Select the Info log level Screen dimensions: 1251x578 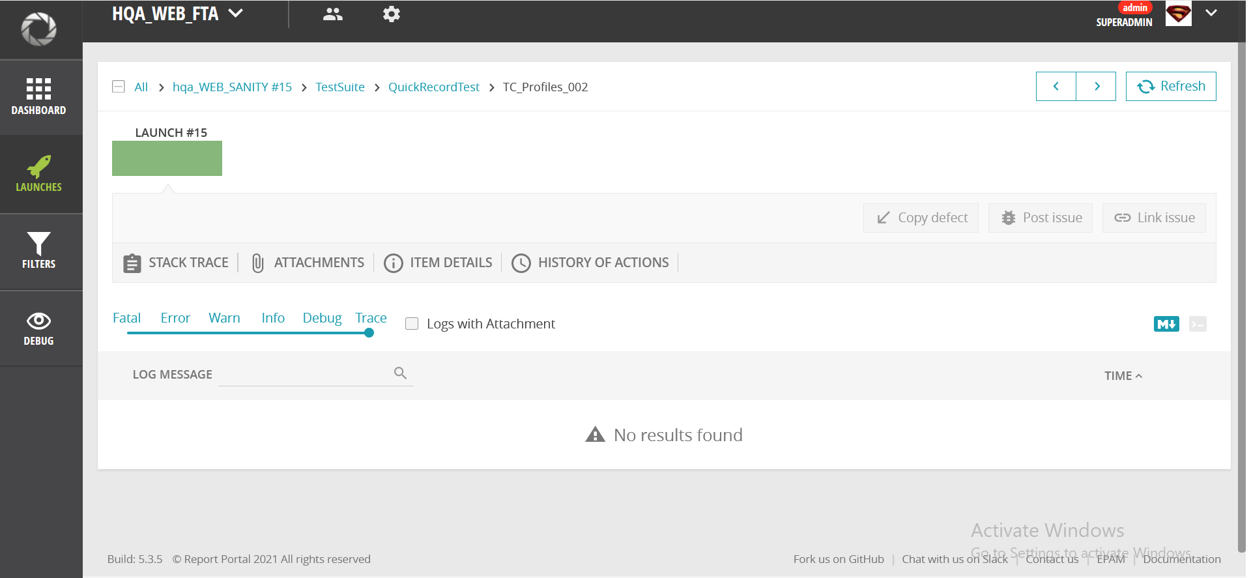pos(273,318)
